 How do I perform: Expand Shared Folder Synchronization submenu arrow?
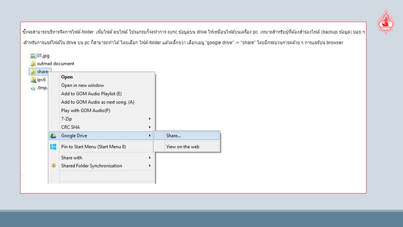(150, 166)
